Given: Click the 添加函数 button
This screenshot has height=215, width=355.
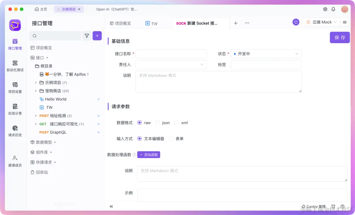Looking at the screenshot, I should (x=148, y=154).
